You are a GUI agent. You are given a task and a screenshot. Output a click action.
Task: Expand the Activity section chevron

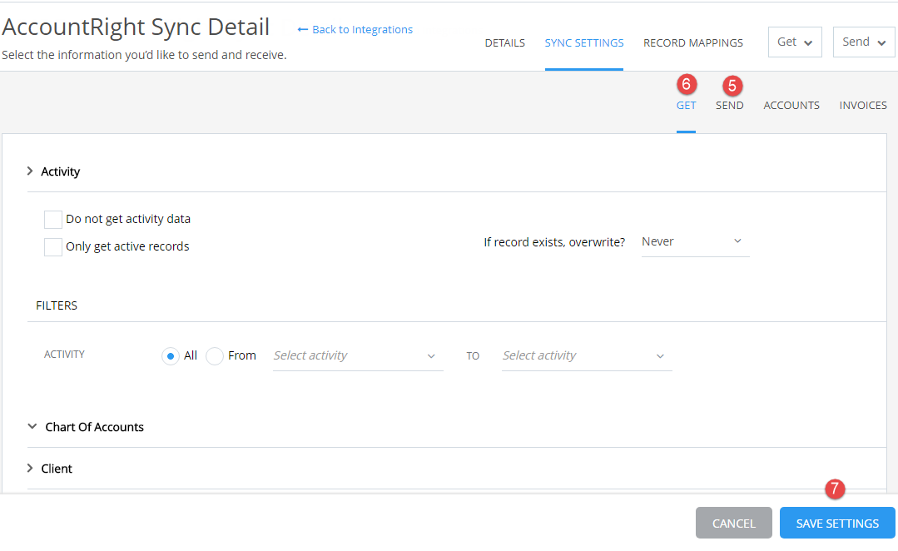30,171
